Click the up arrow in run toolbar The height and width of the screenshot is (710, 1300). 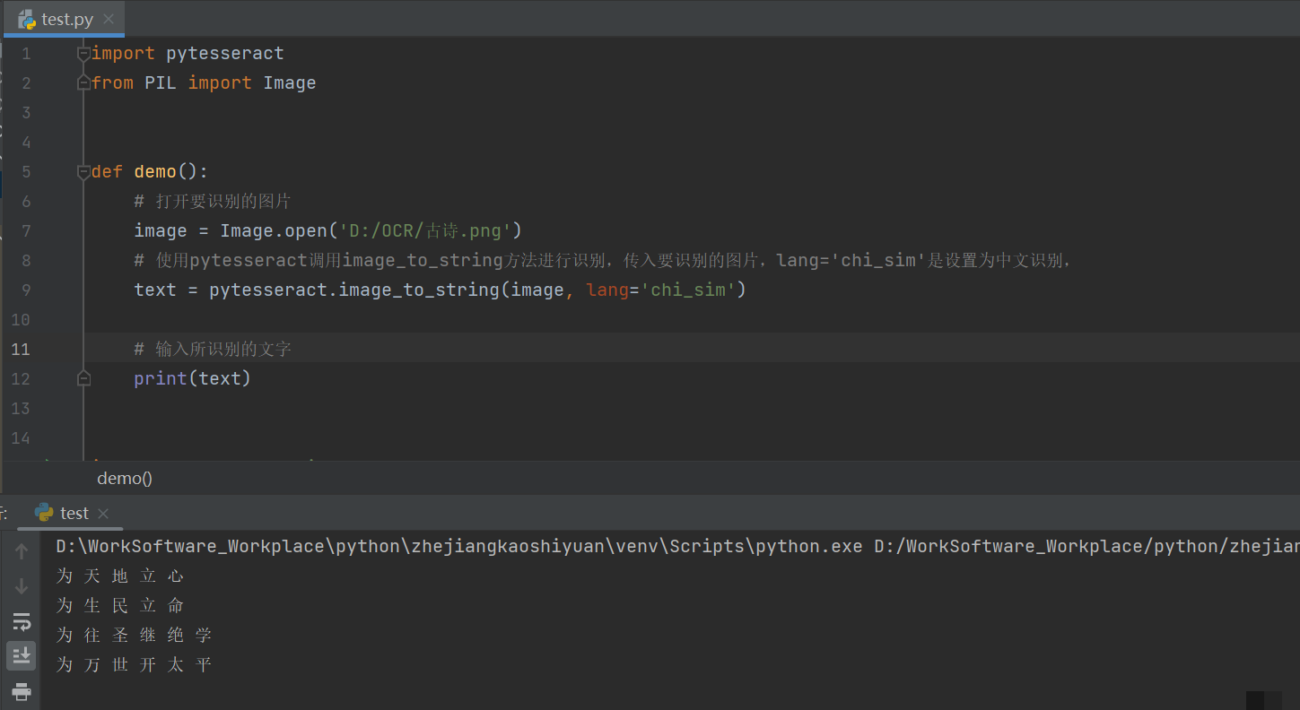[x=22, y=551]
